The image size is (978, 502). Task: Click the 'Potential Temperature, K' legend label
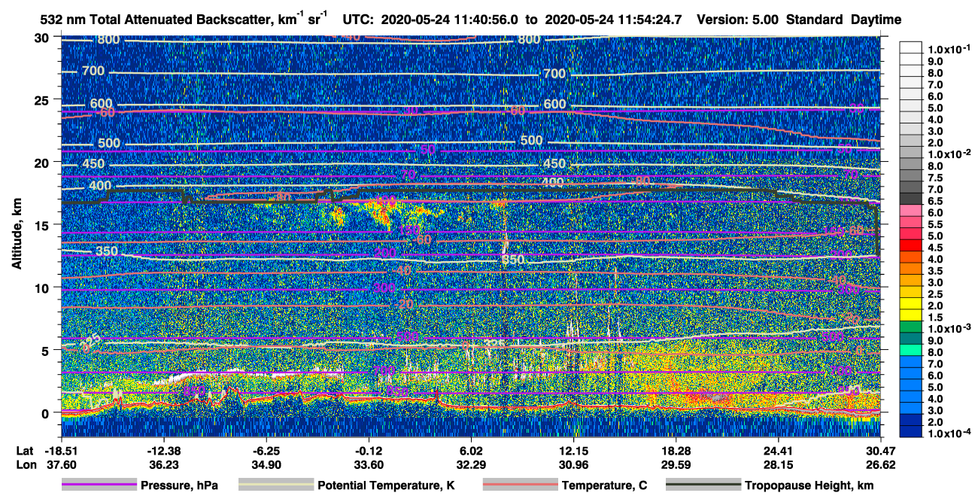click(386, 486)
